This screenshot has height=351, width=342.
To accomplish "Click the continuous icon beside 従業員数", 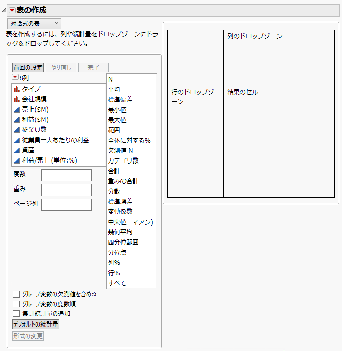I will (17, 129).
